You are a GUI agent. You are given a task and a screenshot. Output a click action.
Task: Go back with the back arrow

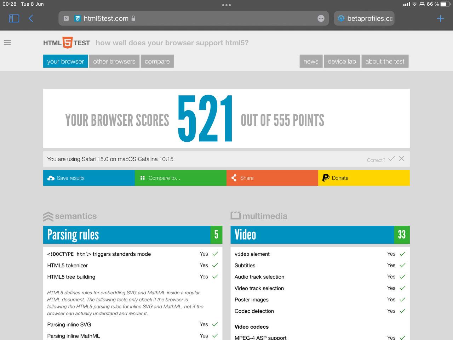[x=31, y=18]
